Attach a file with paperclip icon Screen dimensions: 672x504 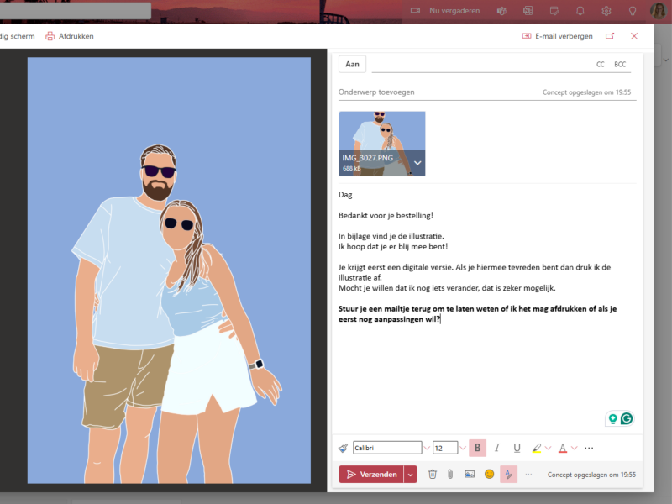click(450, 474)
